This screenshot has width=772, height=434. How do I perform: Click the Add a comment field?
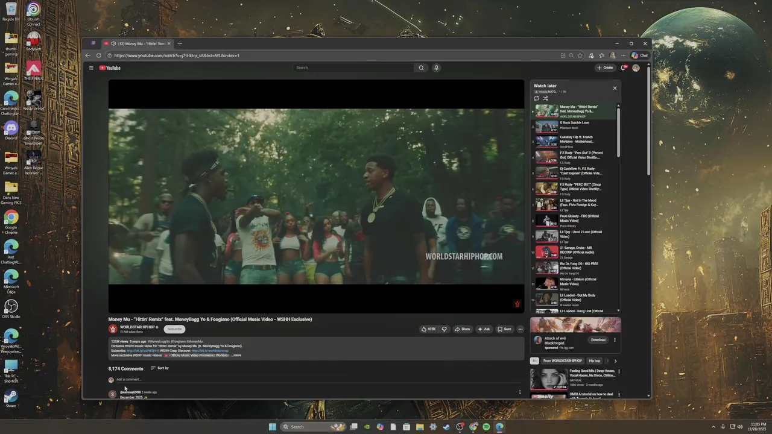tap(318, 380)
